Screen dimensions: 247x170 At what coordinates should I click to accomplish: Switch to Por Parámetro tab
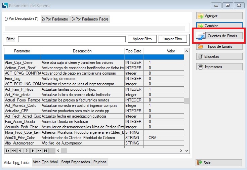tap(55, 19)
